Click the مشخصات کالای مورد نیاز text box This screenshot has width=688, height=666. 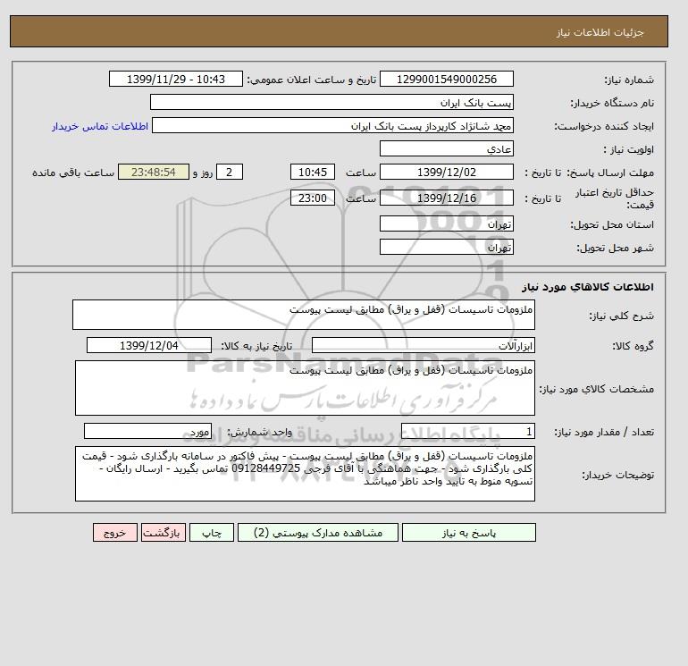click(305, 388)
